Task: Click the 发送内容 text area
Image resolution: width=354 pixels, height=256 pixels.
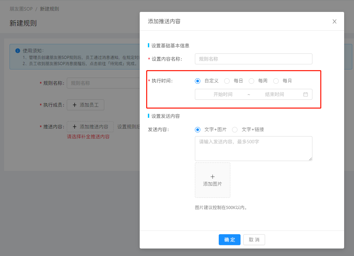Action: click(253, 148)
